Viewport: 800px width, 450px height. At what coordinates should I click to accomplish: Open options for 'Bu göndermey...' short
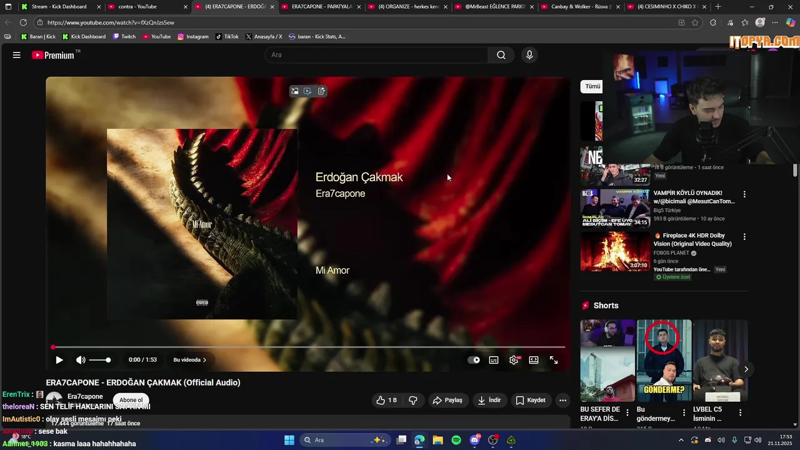(x=684, y=412)
